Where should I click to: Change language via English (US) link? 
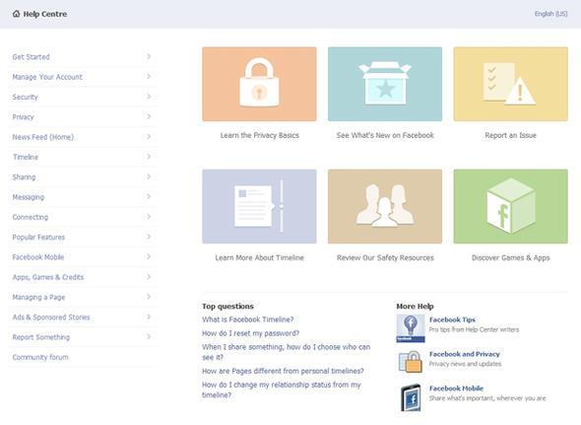pos(550,14)
